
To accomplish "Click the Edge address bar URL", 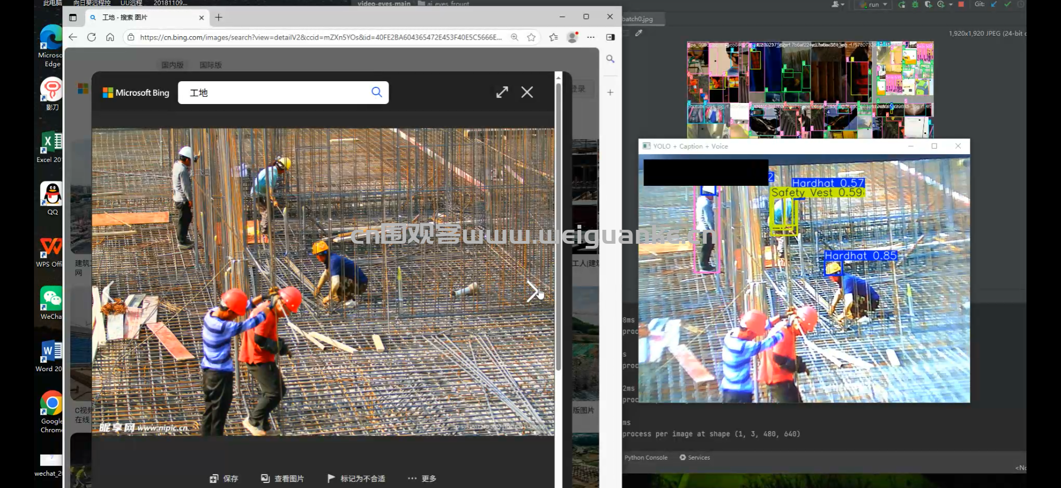I will tap(320, 37).
